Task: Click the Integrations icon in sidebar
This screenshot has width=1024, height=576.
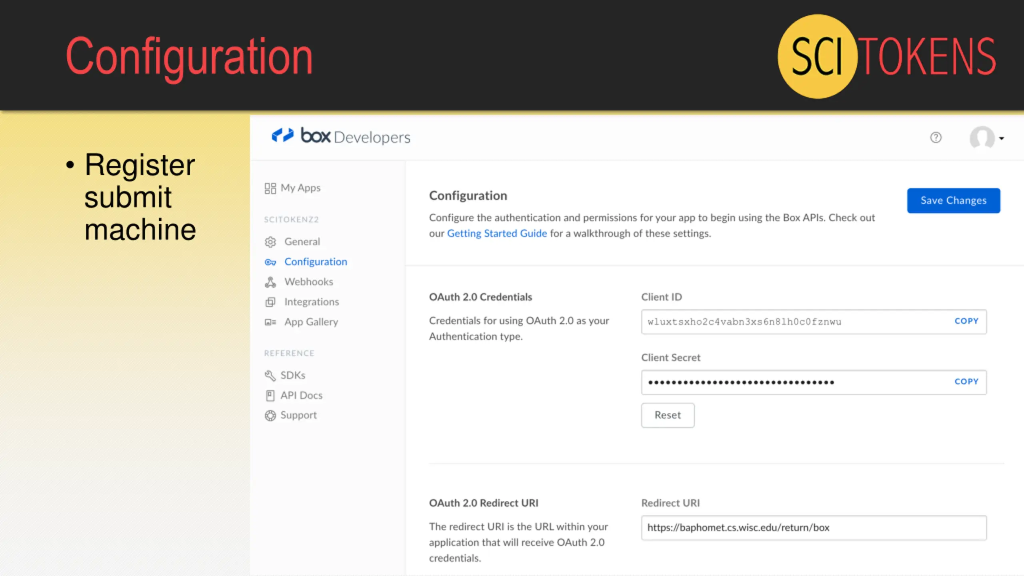Action: (x=270, y=302)
